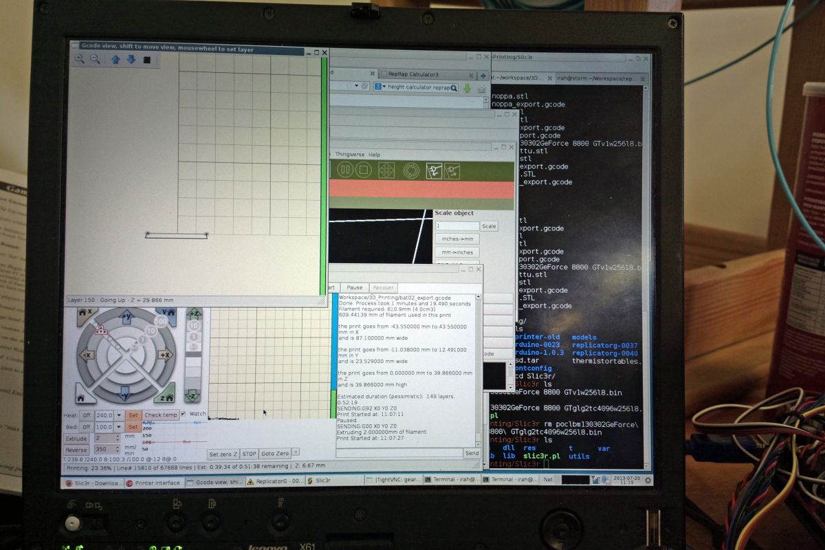Click the STOP button
The width and height of the screenshot is (825, 550).
click(x=249, y=454)
